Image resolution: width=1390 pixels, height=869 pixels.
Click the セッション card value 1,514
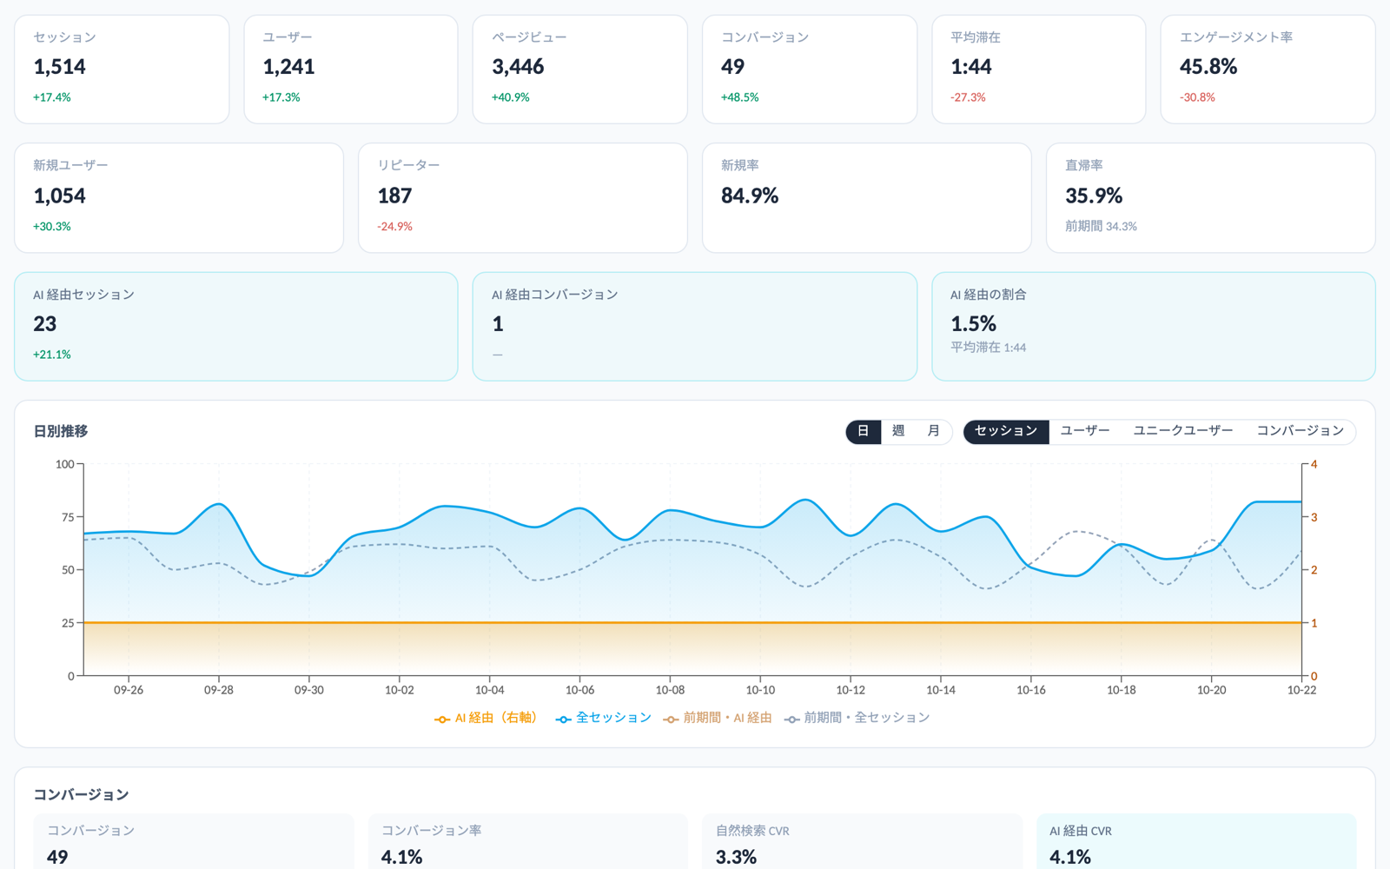[60, 67]
